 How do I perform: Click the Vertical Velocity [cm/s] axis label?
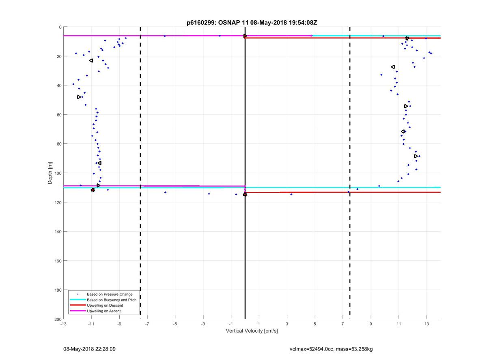coord(252,331)
